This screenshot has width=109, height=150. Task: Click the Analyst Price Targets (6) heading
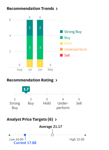pos(30,119)
